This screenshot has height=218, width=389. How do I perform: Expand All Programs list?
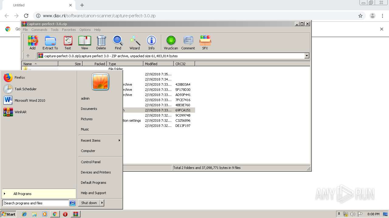click(39, 194)
